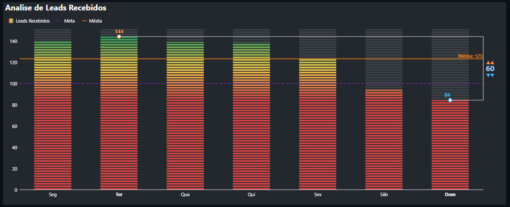Click the difference value 60

point(490,69)
